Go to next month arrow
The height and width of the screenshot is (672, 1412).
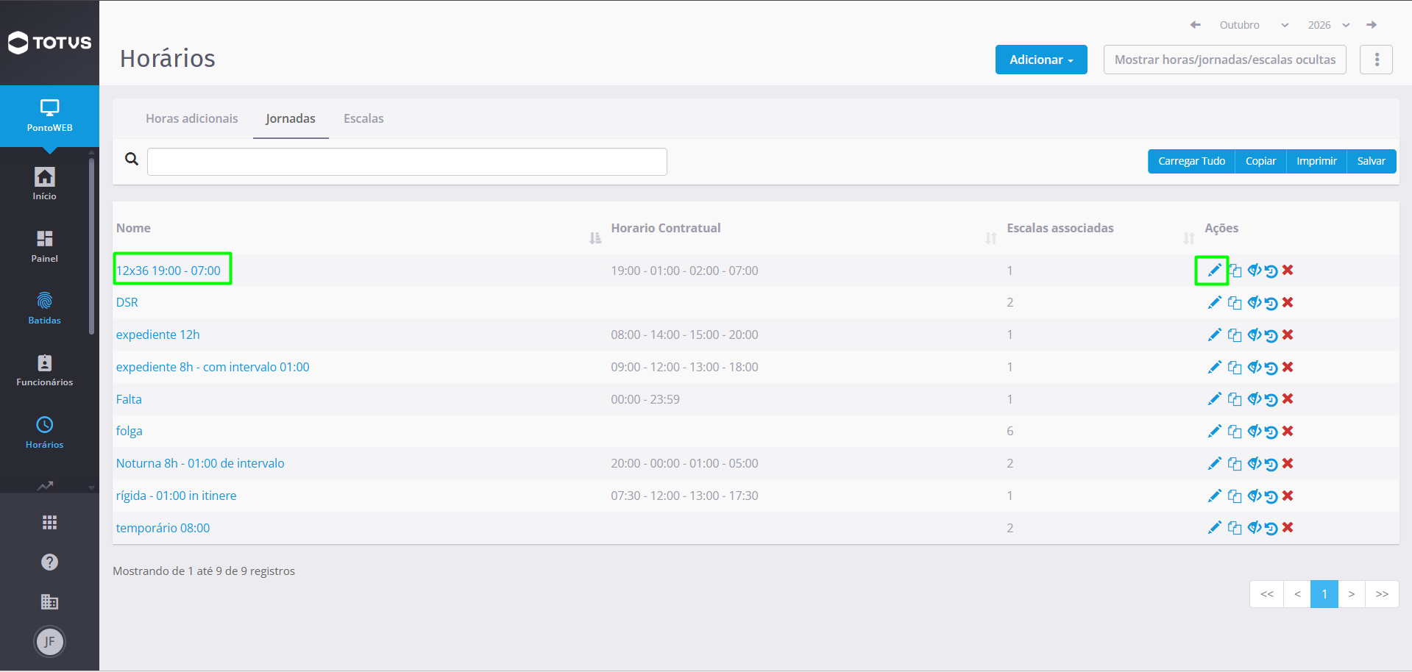(1372, 25)
